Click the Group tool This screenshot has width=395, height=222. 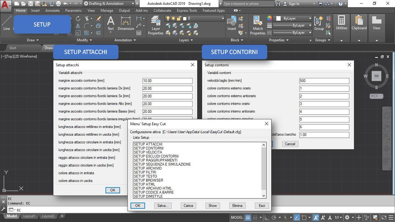[319, 23]
